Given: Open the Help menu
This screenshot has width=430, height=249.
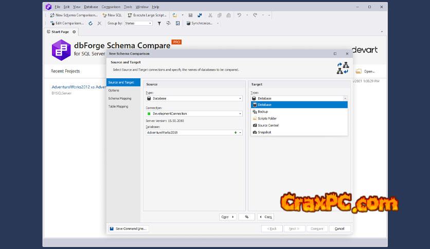Looking at the screenshot, I should coord(155,7).
